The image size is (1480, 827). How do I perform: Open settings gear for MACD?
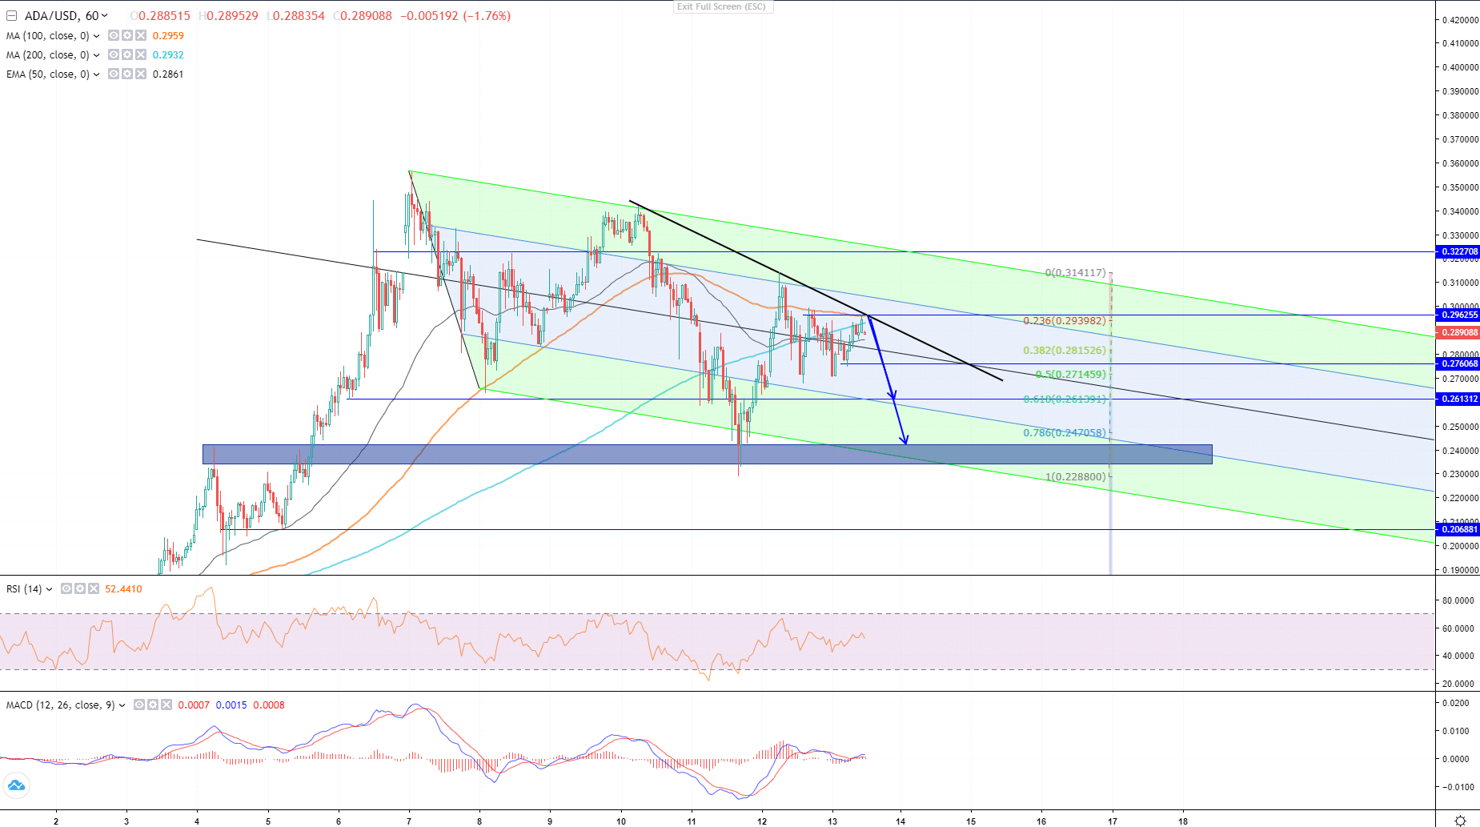[153, 705]
